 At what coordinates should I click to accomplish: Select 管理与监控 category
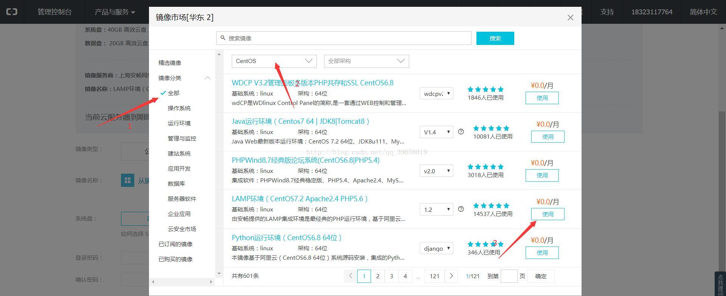coord(182,138)
